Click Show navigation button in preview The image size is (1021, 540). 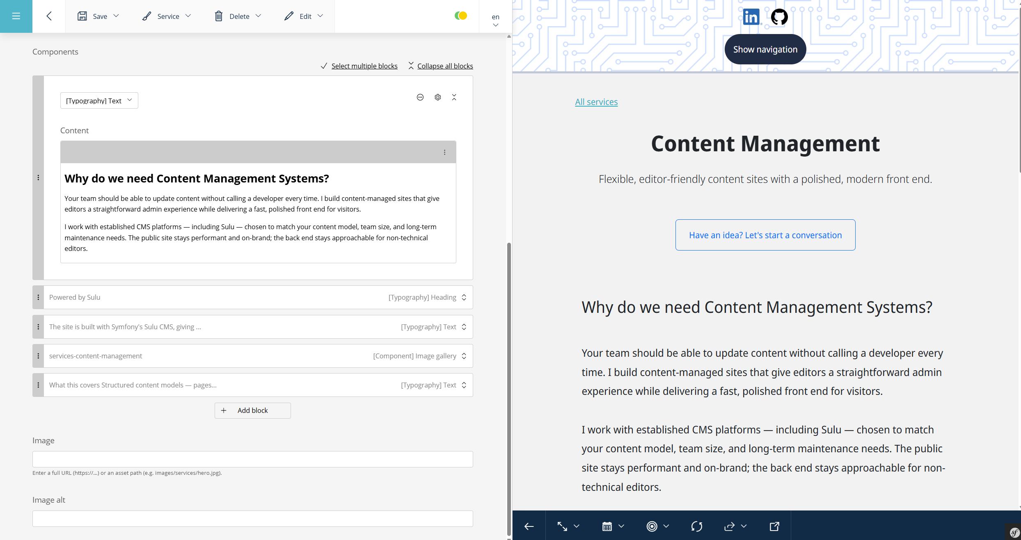765,49
